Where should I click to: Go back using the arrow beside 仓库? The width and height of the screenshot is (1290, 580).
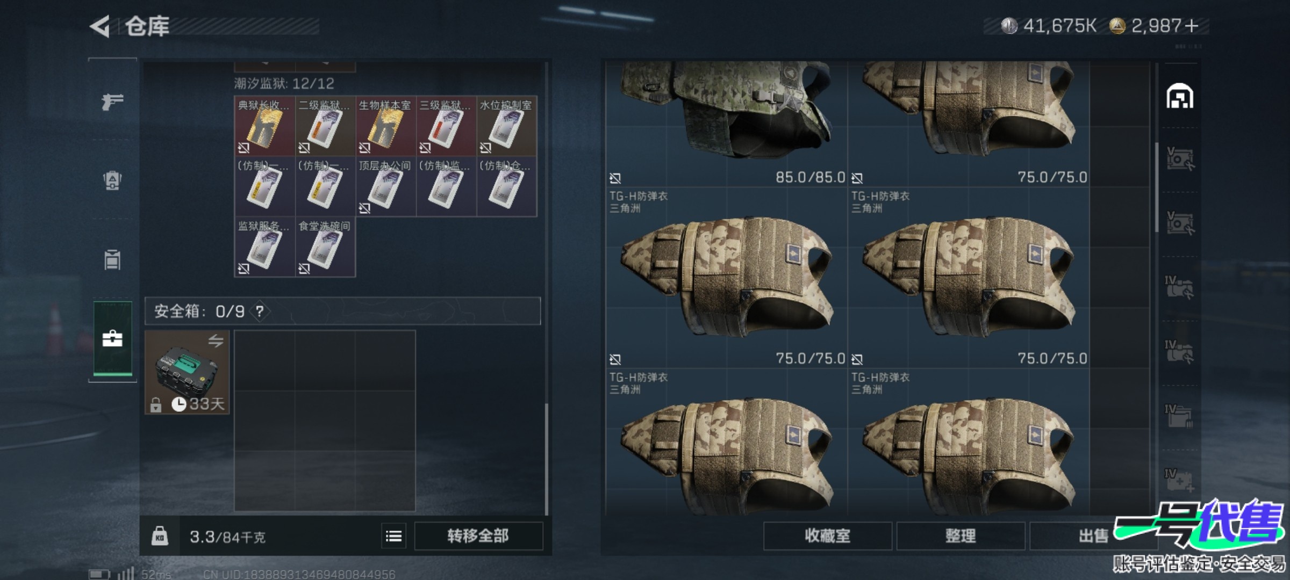(x=100, y=26)
